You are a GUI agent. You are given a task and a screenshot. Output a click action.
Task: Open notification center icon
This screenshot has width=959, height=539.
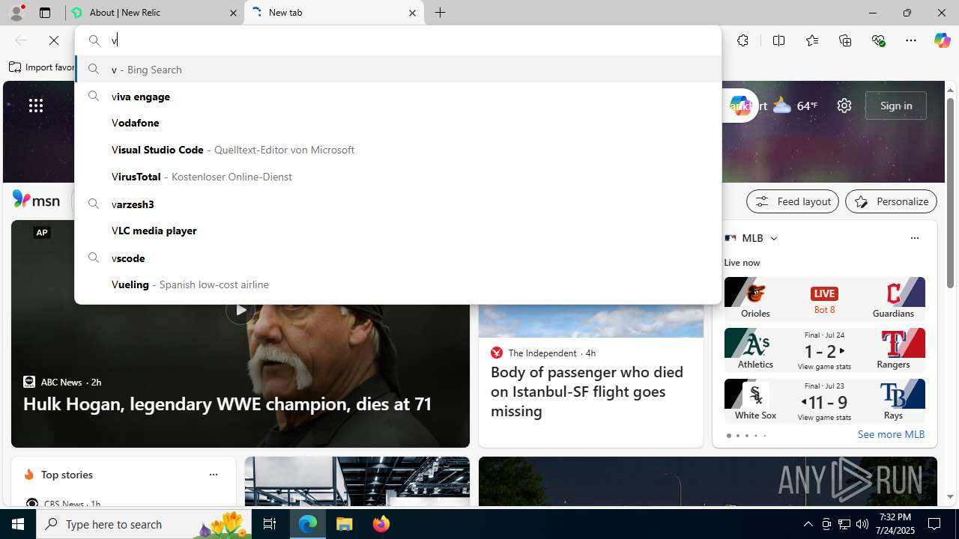[x=935, y=524]
